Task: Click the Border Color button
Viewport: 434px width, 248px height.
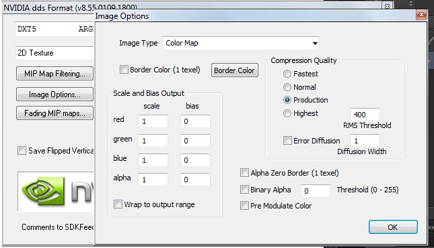Action: (x=234, y=70)
